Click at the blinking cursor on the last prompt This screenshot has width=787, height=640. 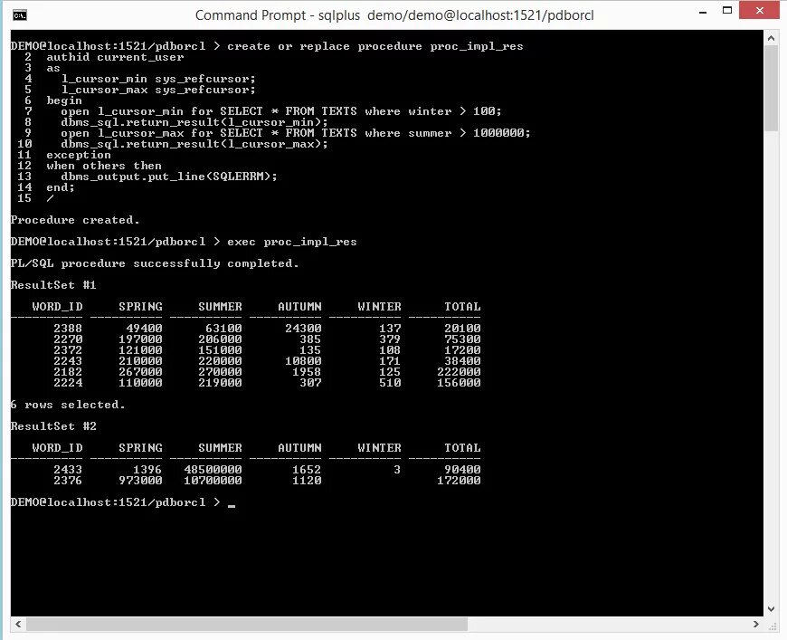click(232, 505)
